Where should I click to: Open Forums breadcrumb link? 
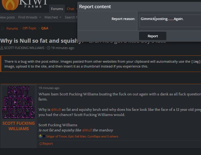pos(12,28)
